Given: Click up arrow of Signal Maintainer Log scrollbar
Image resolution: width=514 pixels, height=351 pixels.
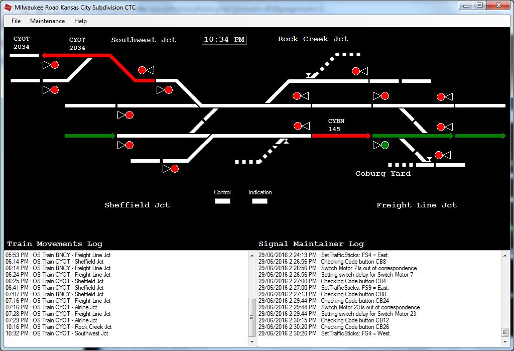Looking at the screenshot, I should 505,256.
